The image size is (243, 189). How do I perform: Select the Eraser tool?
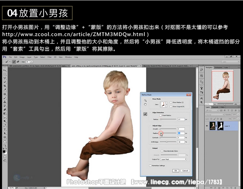click(x=5, y=109)
